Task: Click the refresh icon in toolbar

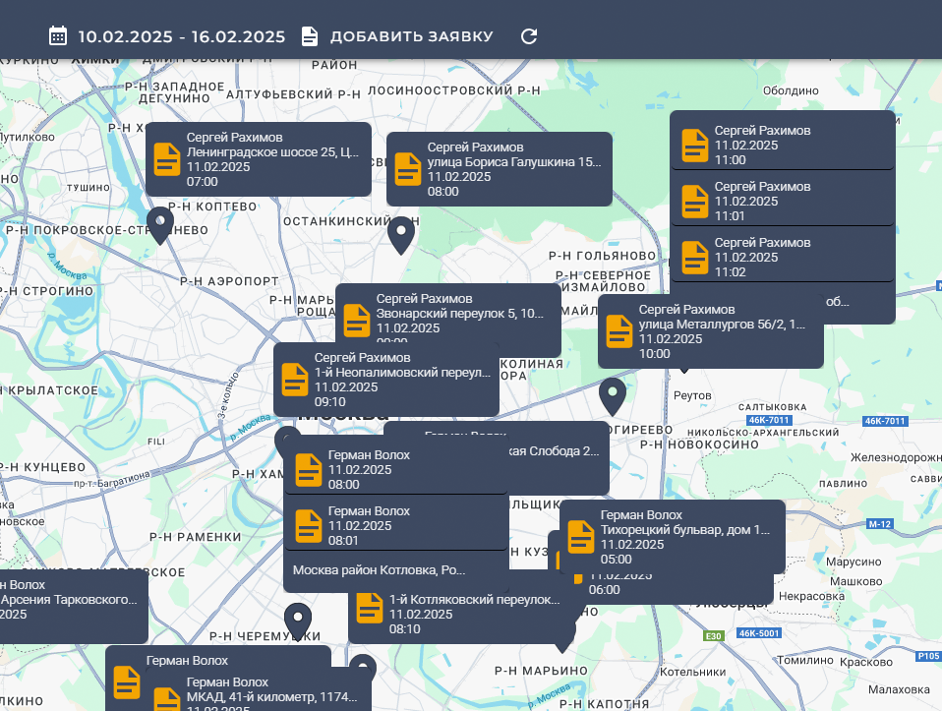Action: click(529, 36)
